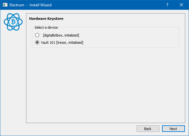Click the Electrum title bar app icon

tap(5, 5)
